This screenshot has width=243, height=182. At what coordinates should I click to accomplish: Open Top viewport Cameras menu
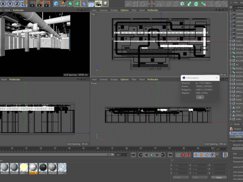tap(103, 10)
